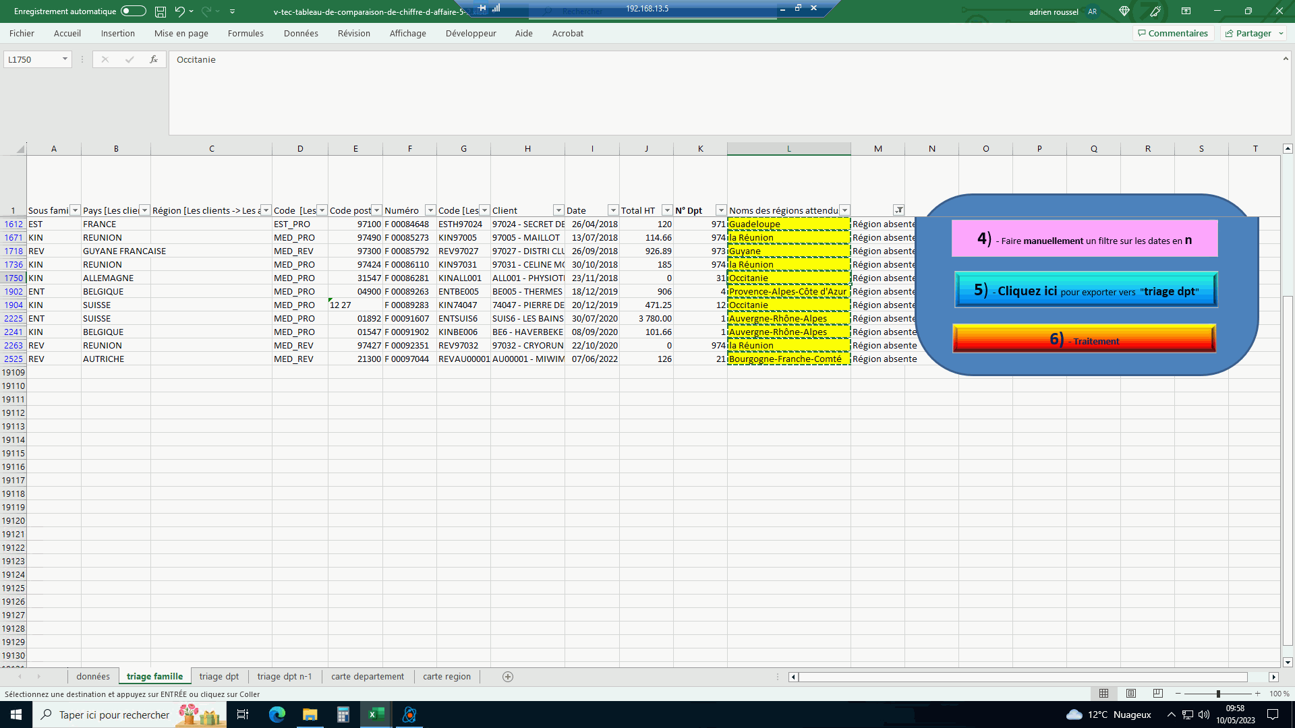Viewport: 1295px width, 728px height.
Task: Toggle the Enregistrement automatique switch
Action: (x=134, y=11)
